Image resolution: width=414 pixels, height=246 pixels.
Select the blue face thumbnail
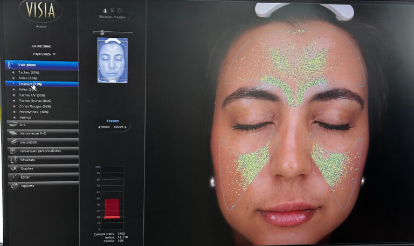(x=113, y=60)
